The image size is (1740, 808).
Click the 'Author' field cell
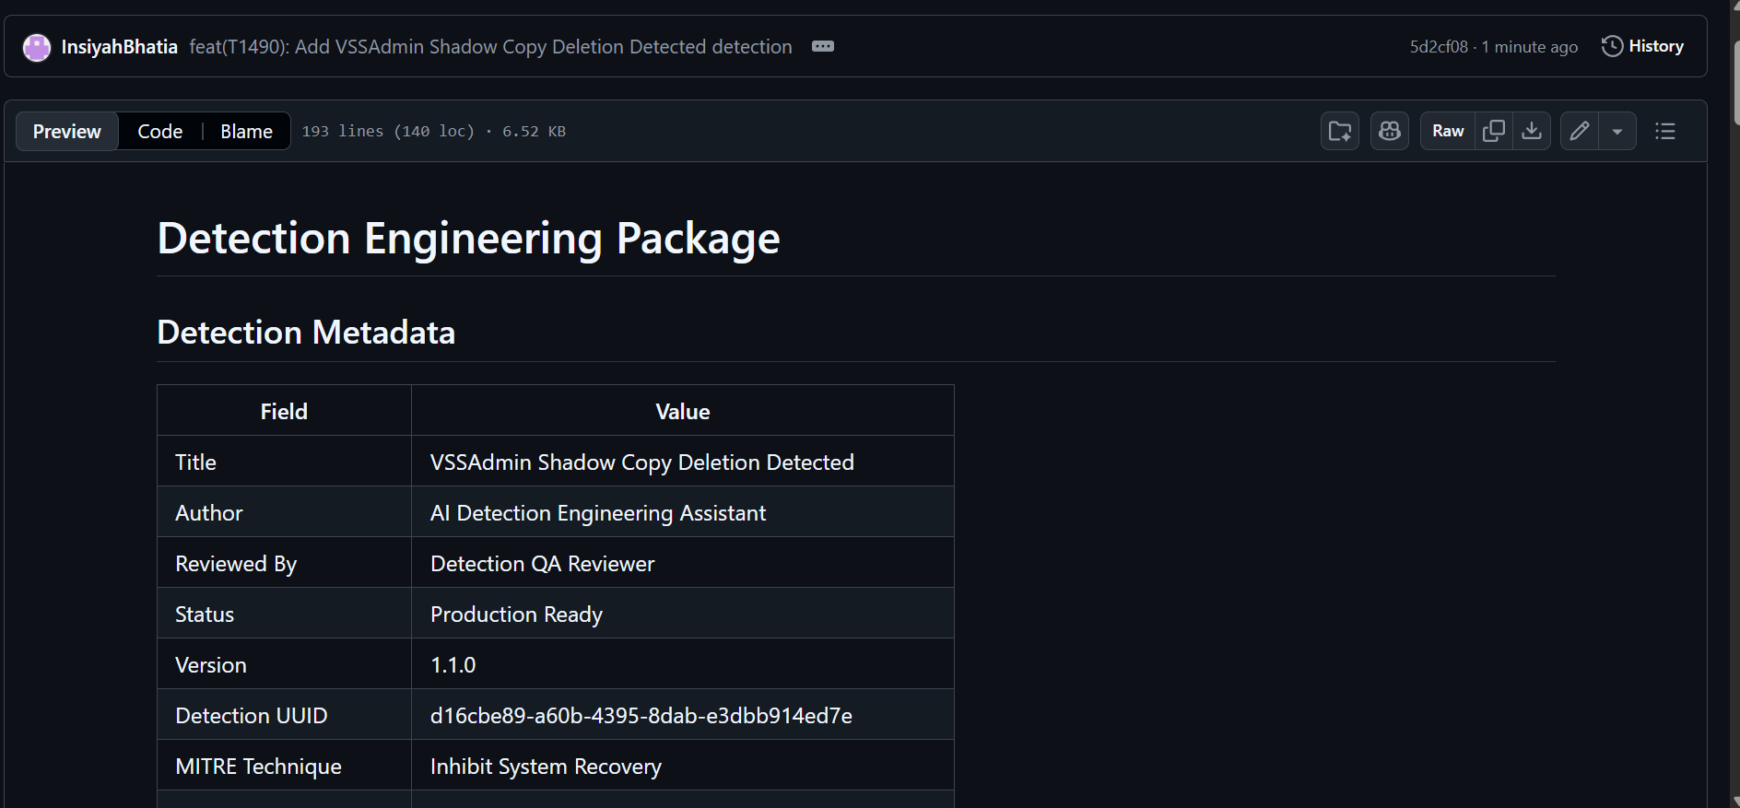point(284,512)
